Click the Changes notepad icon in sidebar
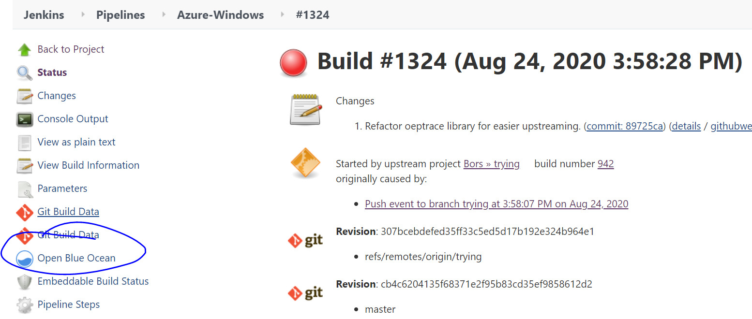 click(x=25, y=95)
